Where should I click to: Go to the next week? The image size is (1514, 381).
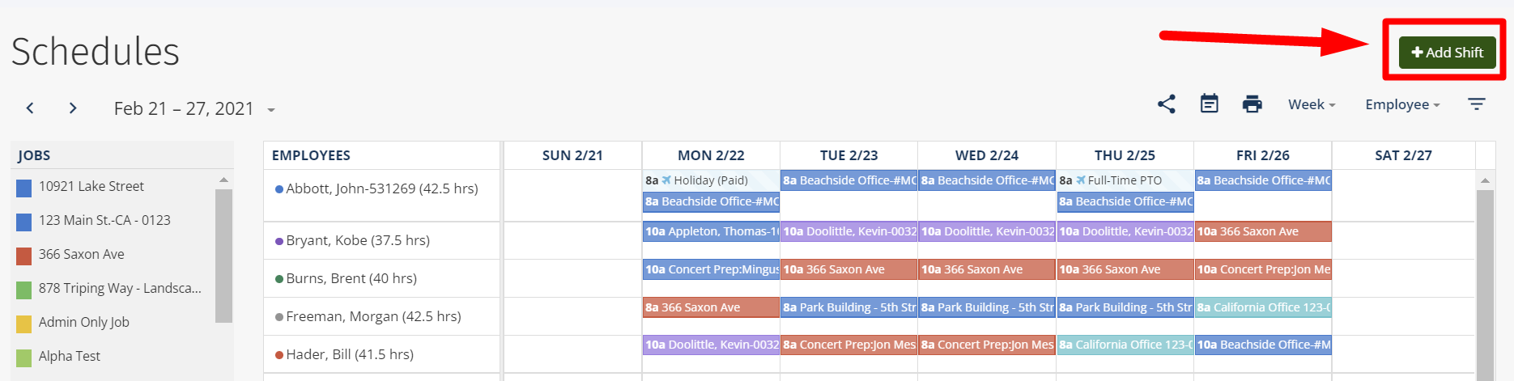coord(73,108)
